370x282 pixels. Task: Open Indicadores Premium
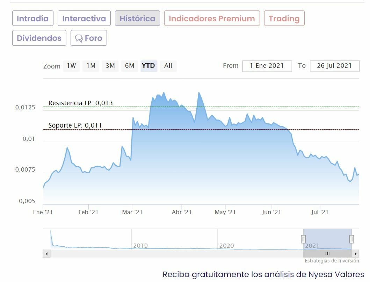click(x=212, y=19)
